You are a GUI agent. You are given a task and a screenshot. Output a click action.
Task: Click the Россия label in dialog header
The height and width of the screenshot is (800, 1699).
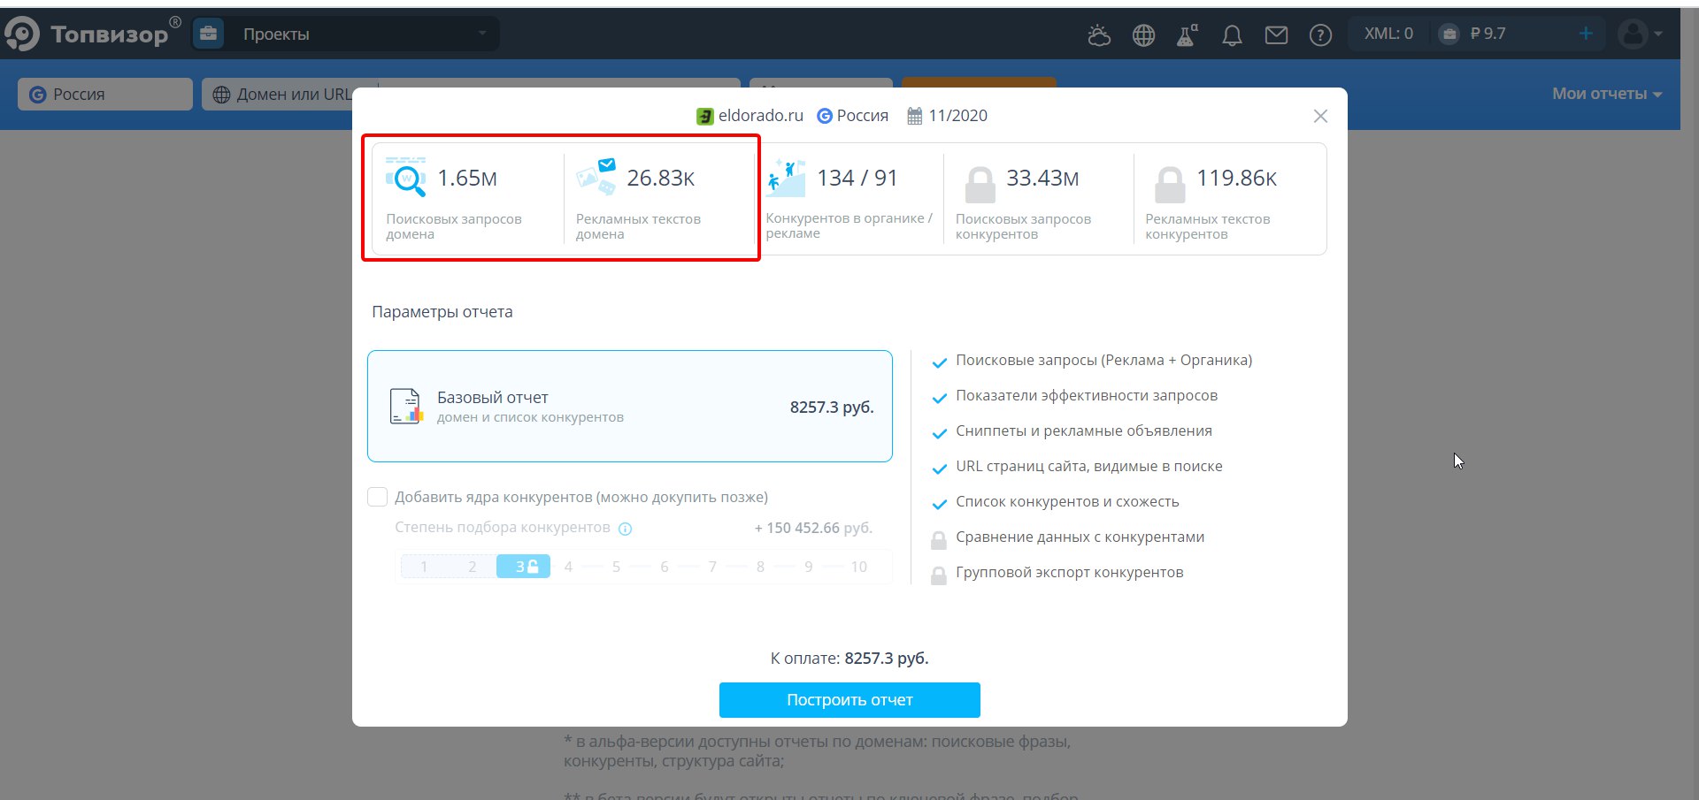[x=862, y=116]
